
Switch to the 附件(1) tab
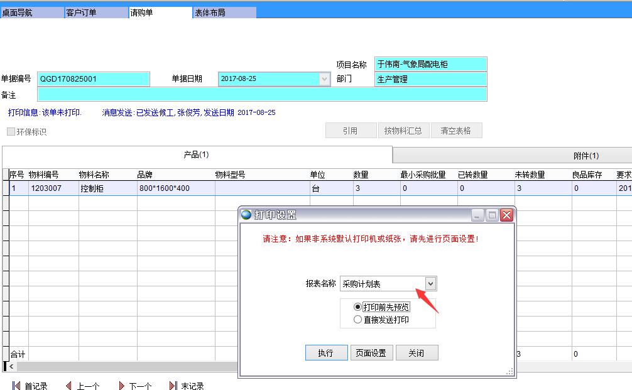point(586,156)
